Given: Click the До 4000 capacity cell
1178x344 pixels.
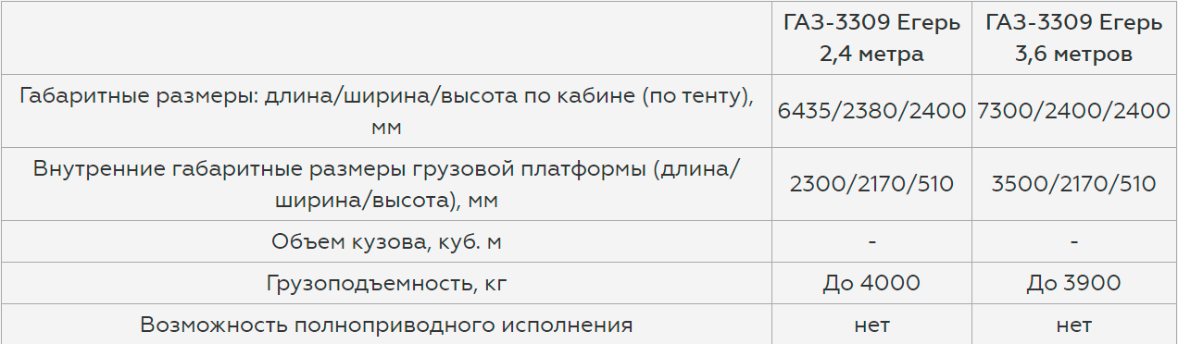Looking at the screenshot, I should coord(871,282).
